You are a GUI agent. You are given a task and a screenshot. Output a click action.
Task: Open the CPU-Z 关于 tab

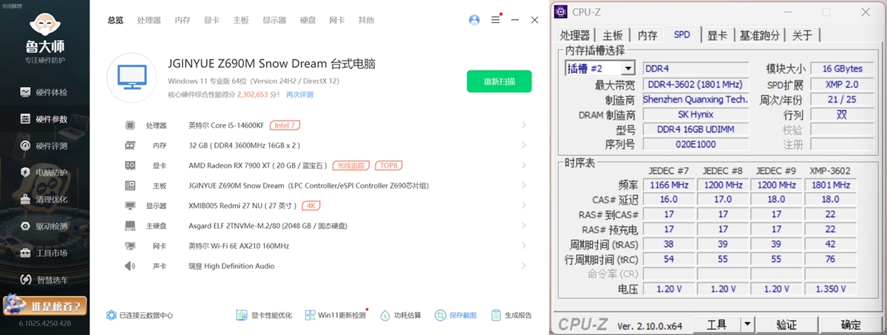pyautogui.click(x=802, y=35)
